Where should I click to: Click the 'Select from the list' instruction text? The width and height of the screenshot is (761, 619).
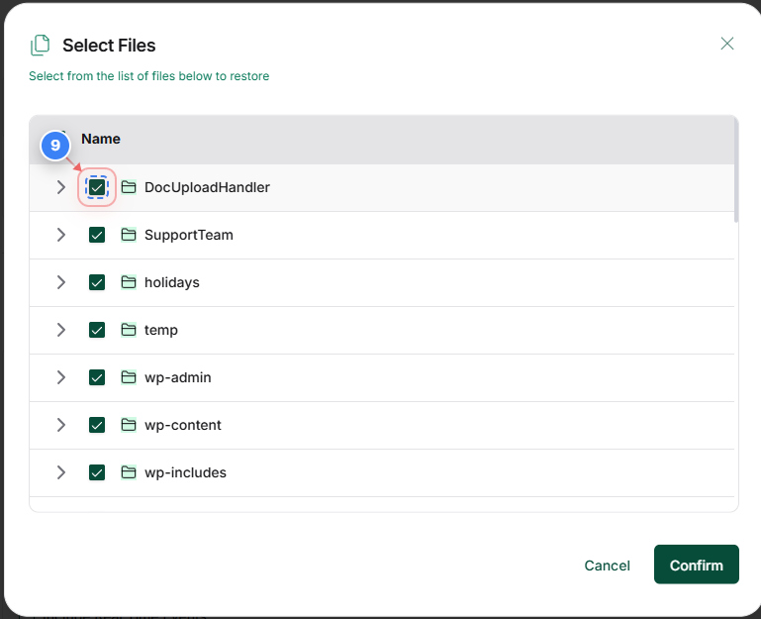pos(149,76)
